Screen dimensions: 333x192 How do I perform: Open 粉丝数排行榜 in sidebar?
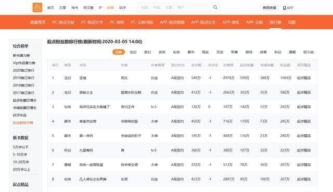(x=23, y=123)
